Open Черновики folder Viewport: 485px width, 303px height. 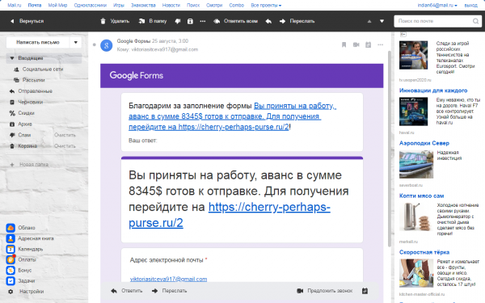(31, 102)
